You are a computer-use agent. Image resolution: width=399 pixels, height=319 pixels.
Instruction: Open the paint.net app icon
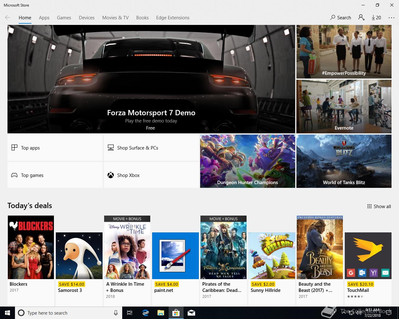[175, 256]
